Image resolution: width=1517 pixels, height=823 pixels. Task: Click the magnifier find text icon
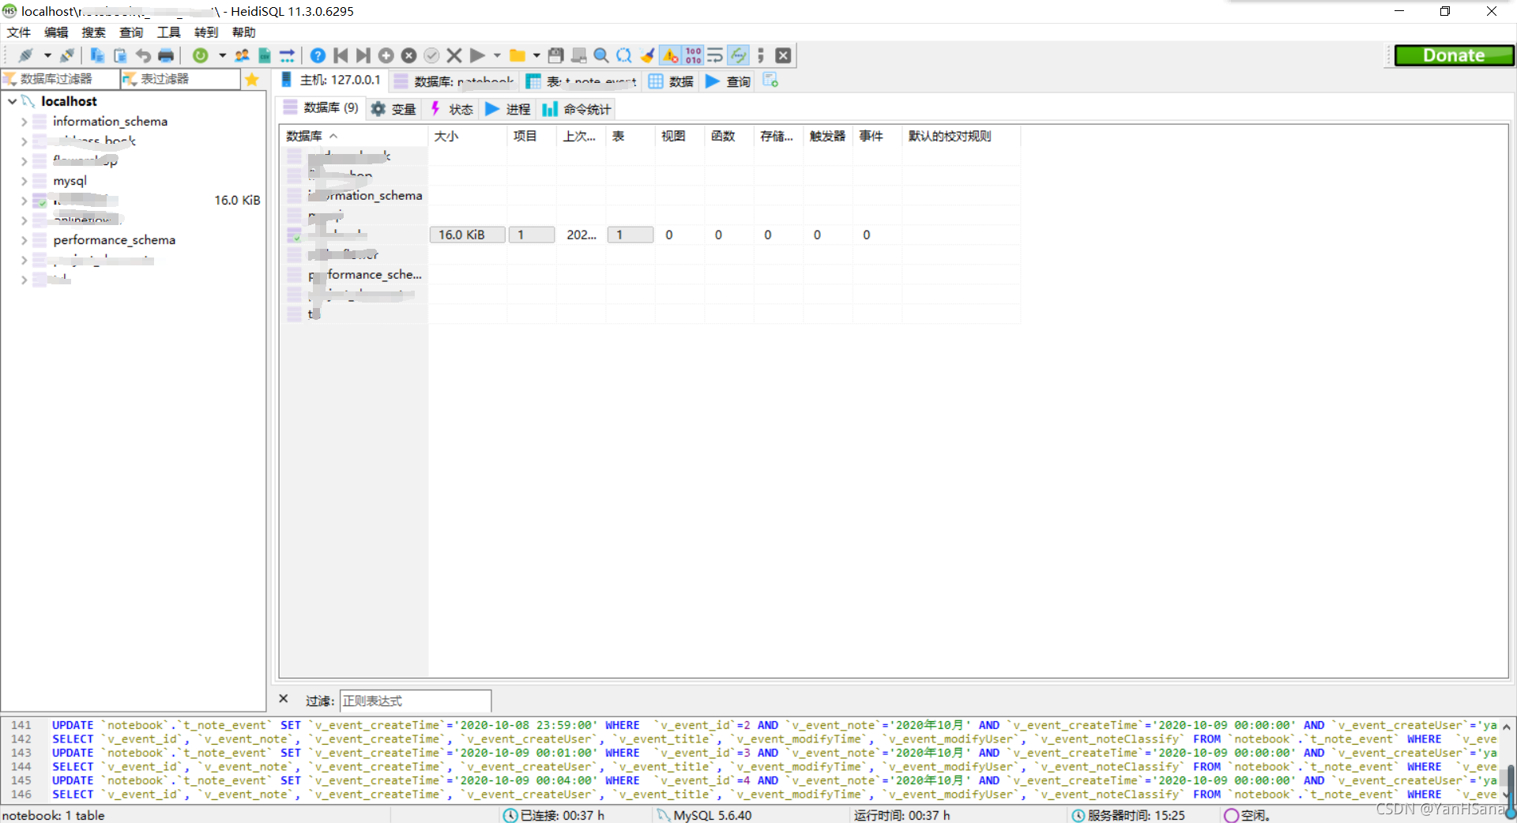(601, 55)
